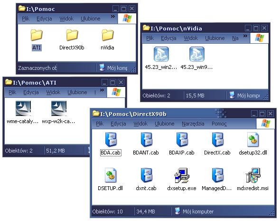This screenshot has width=280, height=221.
Task: Expand hidden menus in nVidia window
Action: 245,36
